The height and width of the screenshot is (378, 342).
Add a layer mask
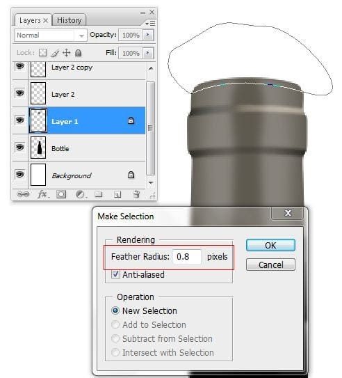(x=61, y=194)
